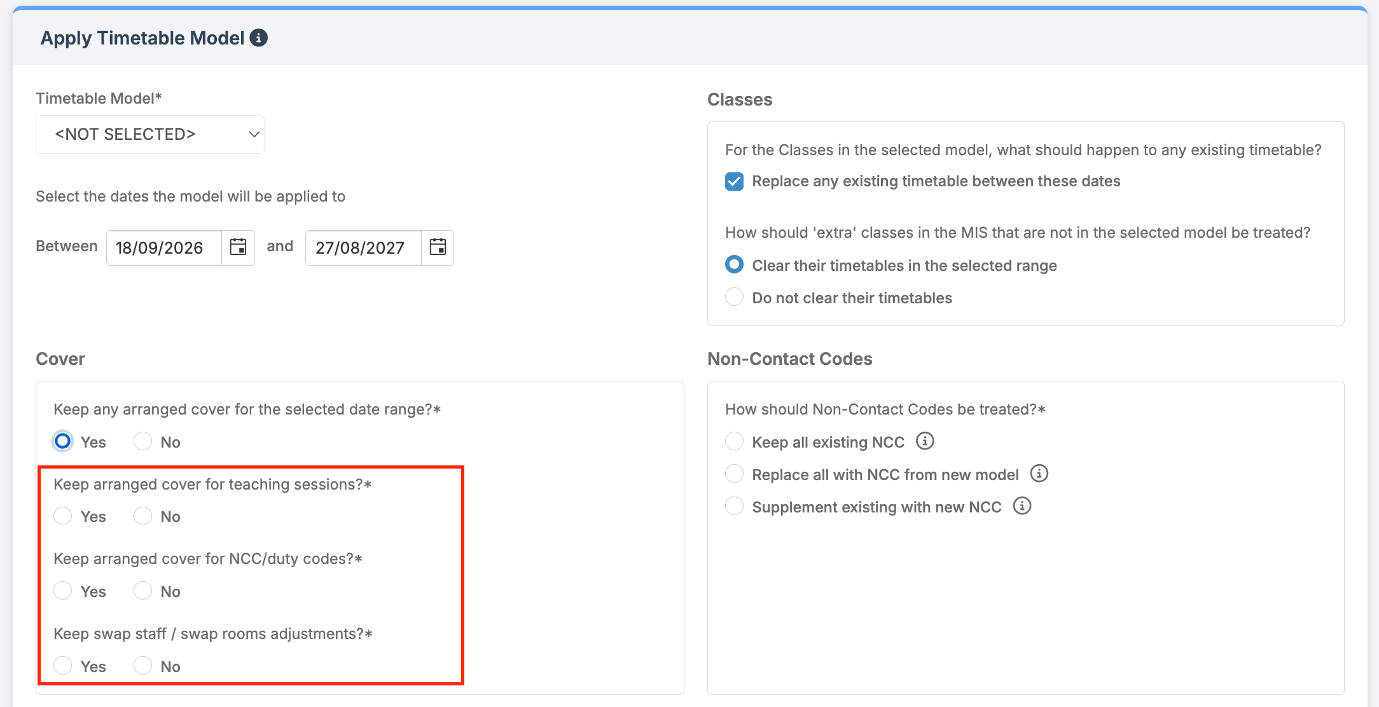
Task: Open calendar picker for end date 27/08/2027
Action: click(x=438, y=247)
